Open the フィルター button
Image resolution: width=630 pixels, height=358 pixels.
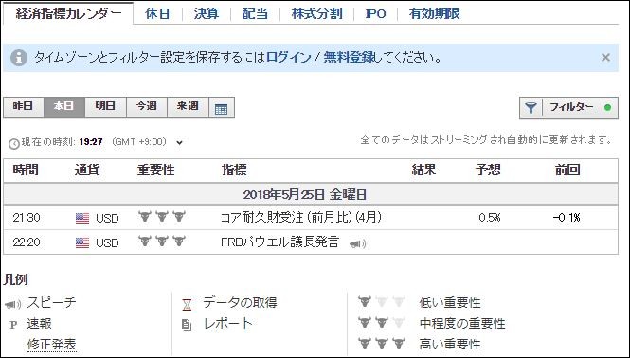coord(568,108)
